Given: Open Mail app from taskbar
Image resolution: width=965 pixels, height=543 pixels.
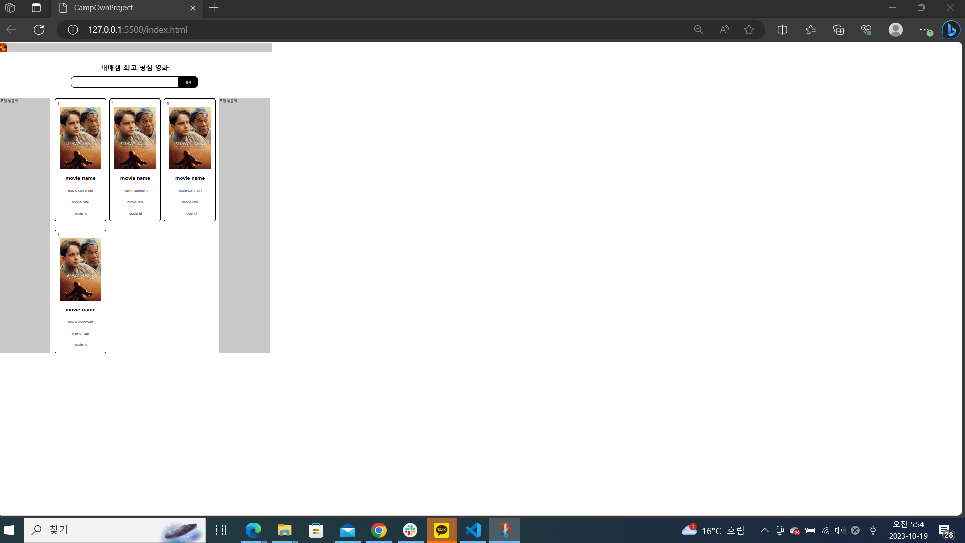Looking at the screenshot, I should pyautogui.click(x=348, y=530).
